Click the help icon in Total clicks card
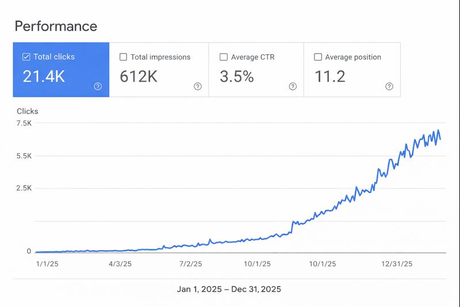 pos(98,86)
